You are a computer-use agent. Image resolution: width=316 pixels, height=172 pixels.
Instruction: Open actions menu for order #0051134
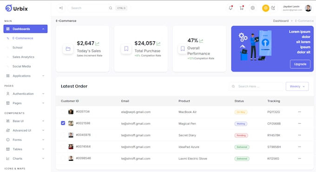click(299, 112)
